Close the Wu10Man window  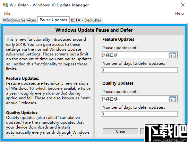[183, 5]
